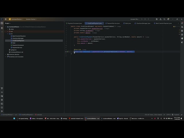The height and width of the screenshot is (138, 184).
Task: Select PaymentCommand in project tree
Action: point(17,45)
